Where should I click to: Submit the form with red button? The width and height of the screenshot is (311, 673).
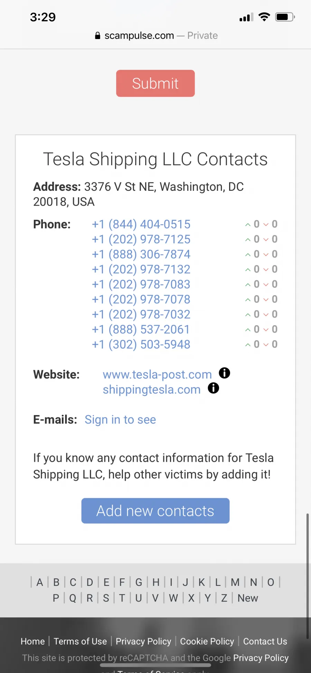click(155, 83)
